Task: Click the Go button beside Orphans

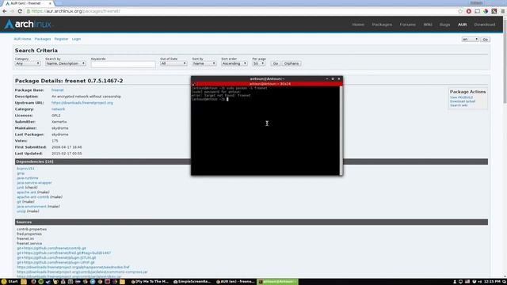Action: pos(276,63)
